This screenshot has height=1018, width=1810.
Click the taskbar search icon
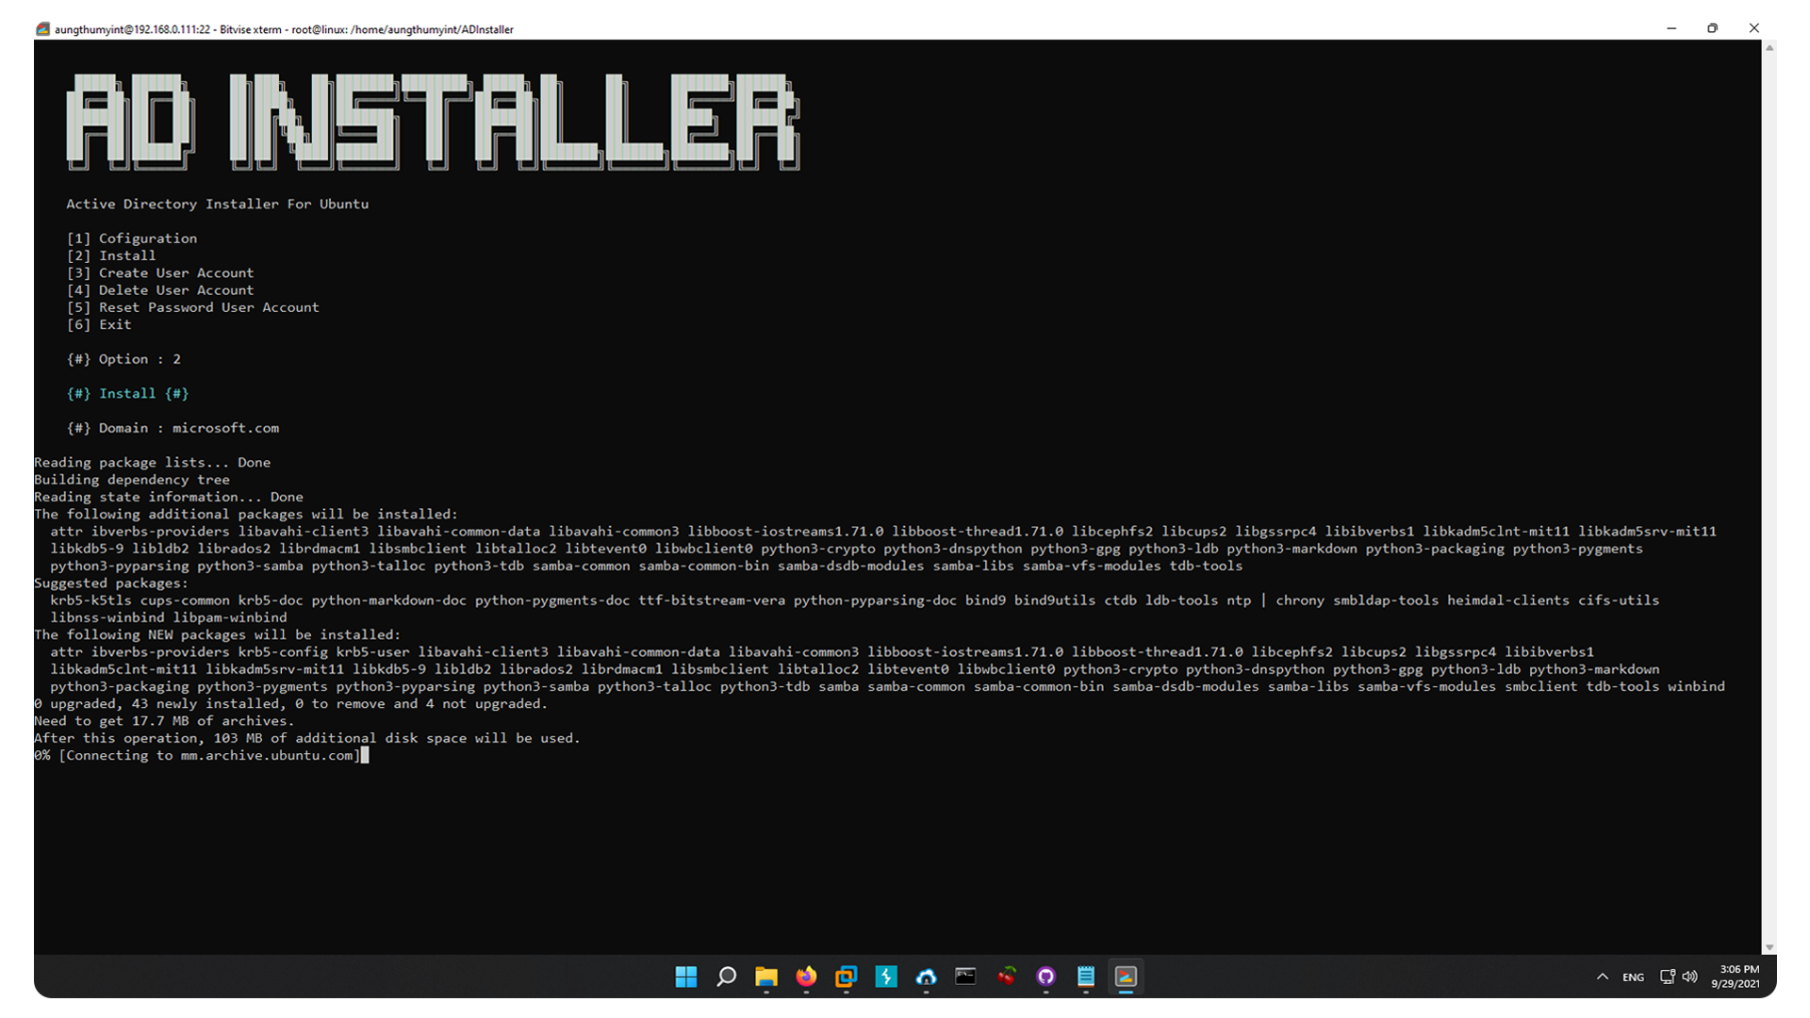(x=726, y=977)
